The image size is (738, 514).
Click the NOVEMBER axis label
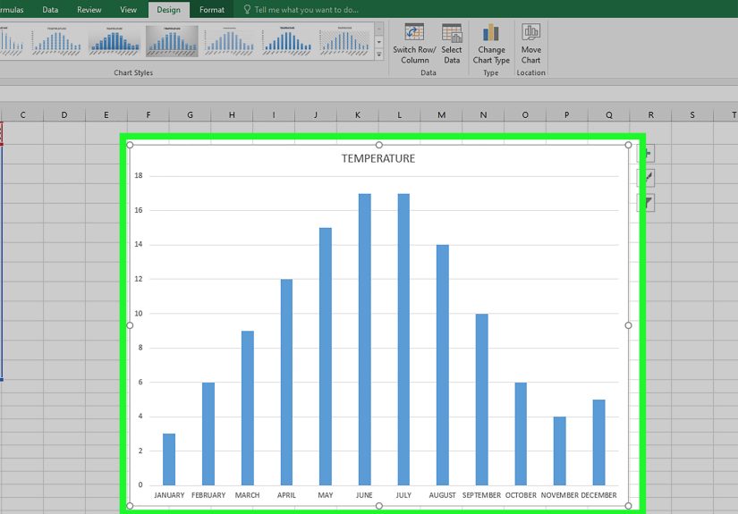(x=560, y=495)
